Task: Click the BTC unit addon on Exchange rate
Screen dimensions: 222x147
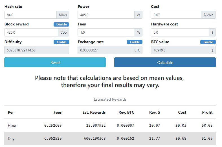Action: [x=137, y=50]
